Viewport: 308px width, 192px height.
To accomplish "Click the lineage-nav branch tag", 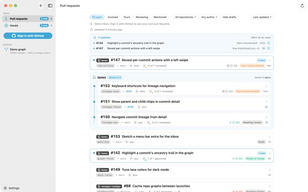I will (110, 122).
